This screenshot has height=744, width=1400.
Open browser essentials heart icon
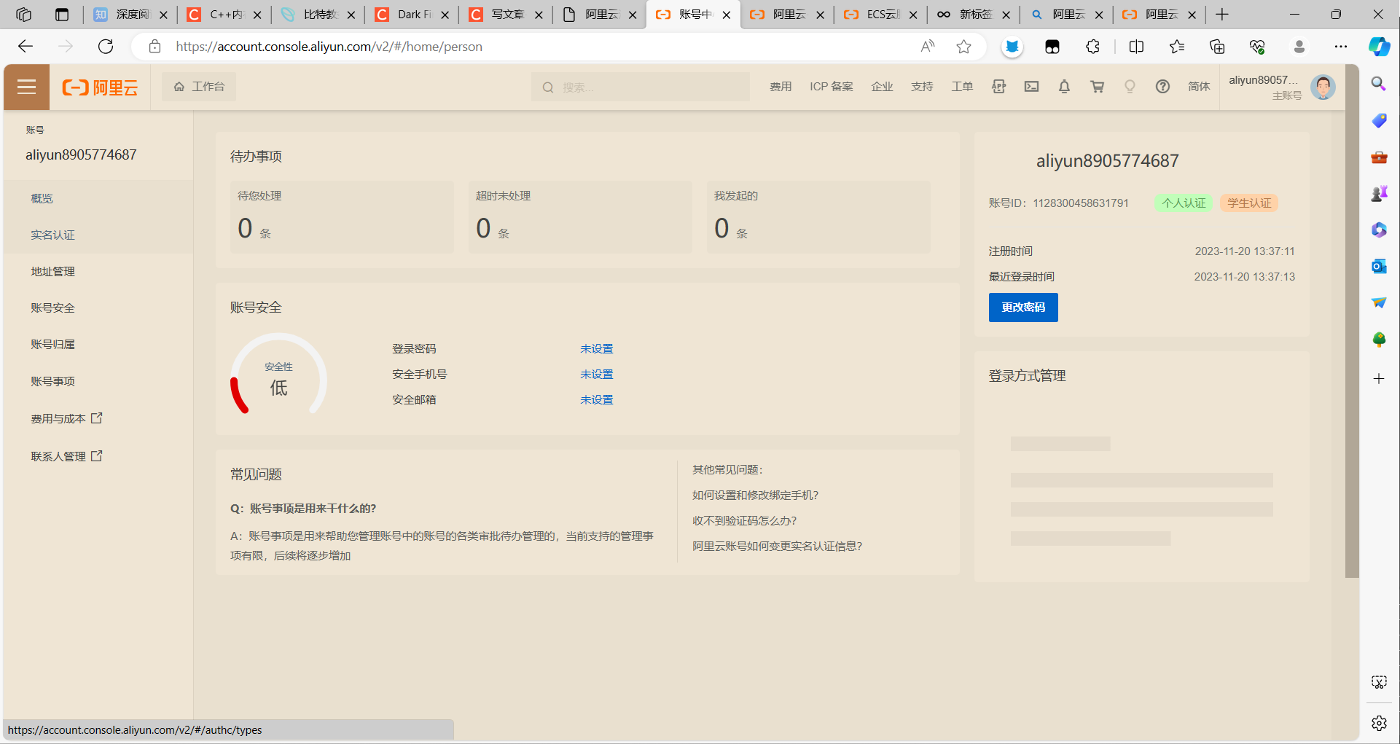(x=1257, y=47)
